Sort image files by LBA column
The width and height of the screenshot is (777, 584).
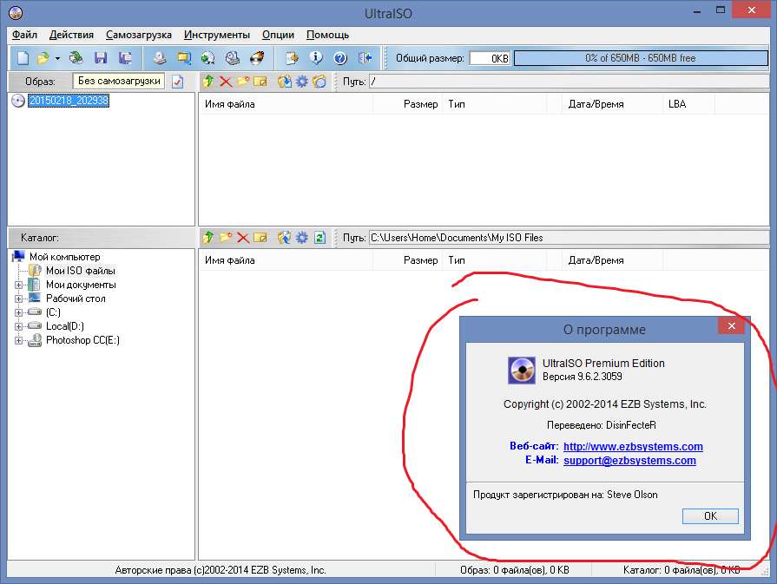click(688, 104)
